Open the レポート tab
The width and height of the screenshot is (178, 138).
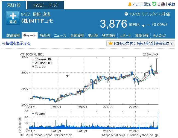125,36
